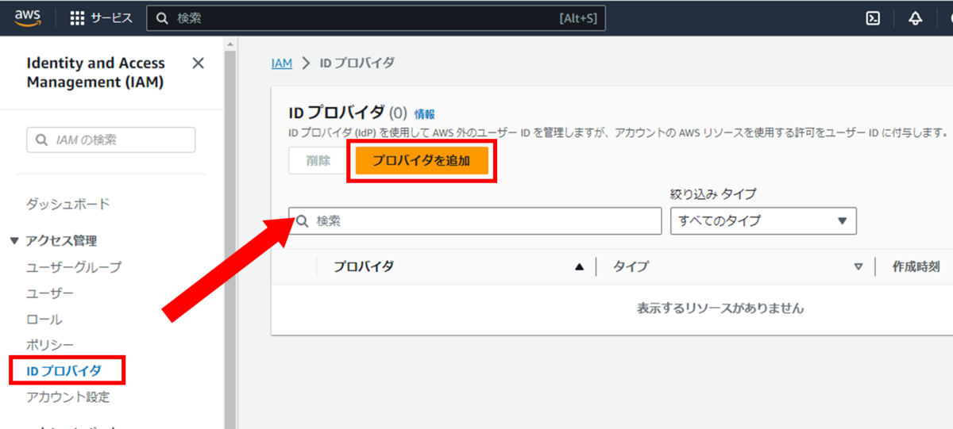Open アカウント設定 in the sidebar
This screenshot has height=429, width=953.
[68, 396]
